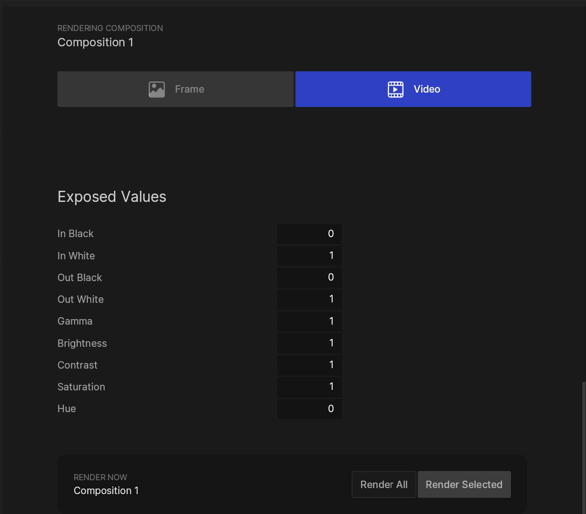586x514 pixels.
Task: Edit the Out Black value field
Action: 309,277
